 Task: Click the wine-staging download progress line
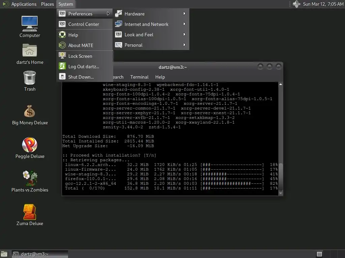click(x=171, y=174)
